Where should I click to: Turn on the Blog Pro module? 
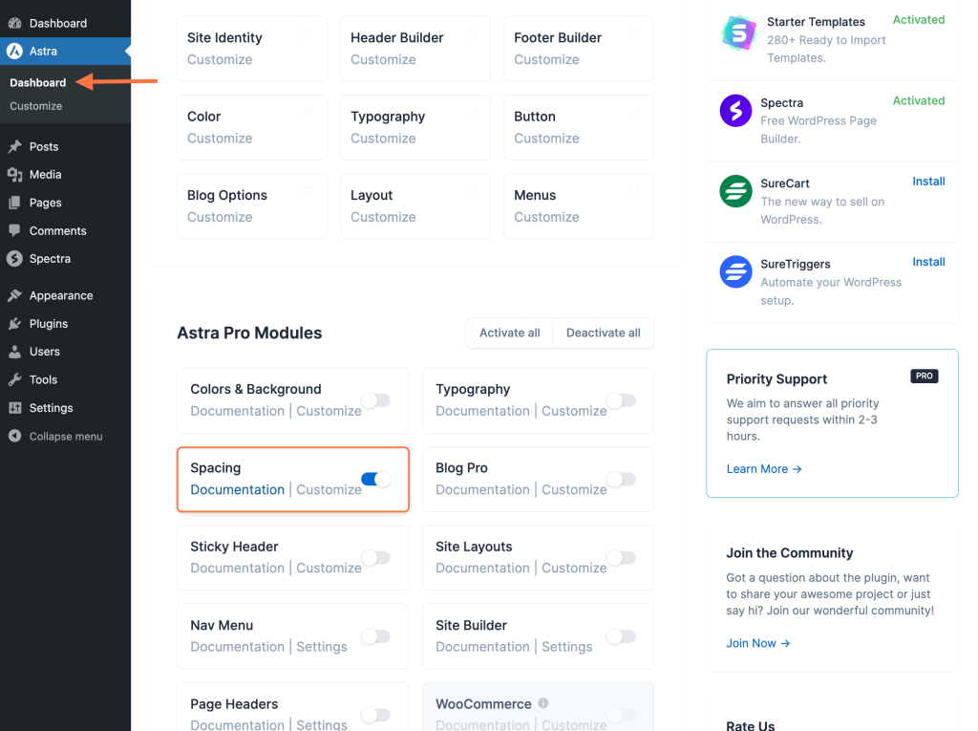(621, 479)
